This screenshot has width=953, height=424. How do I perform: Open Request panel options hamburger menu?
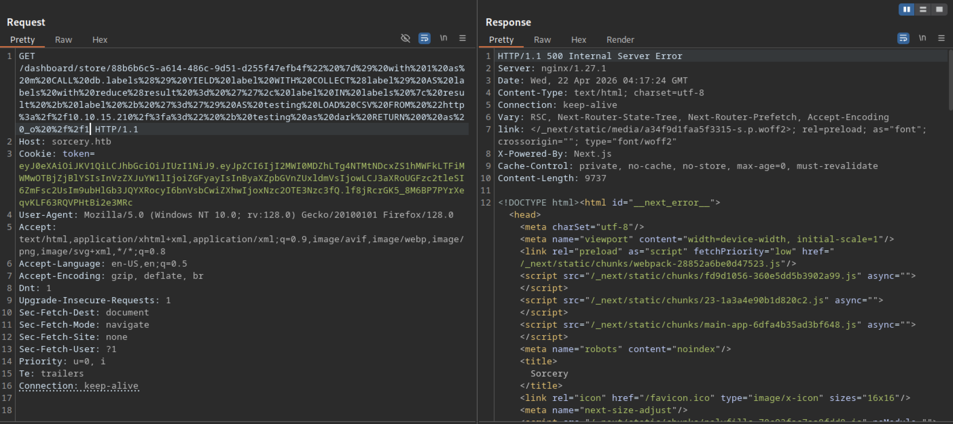pos(462,38)
